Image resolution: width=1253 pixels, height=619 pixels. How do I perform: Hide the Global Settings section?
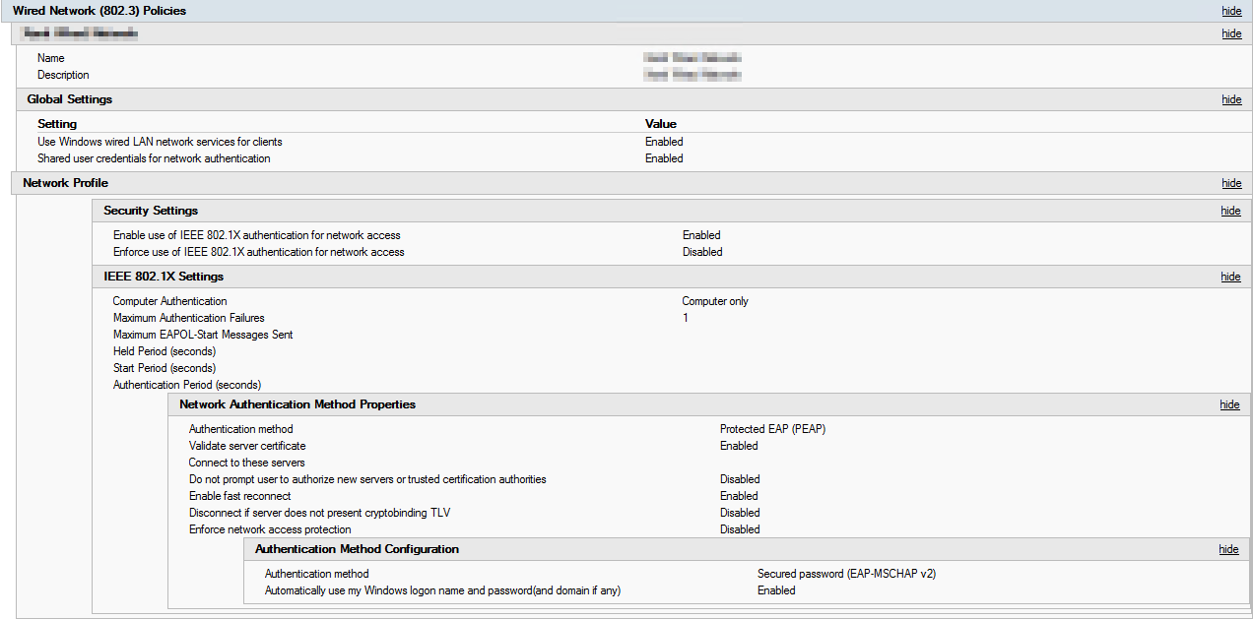pos(1231,99)
